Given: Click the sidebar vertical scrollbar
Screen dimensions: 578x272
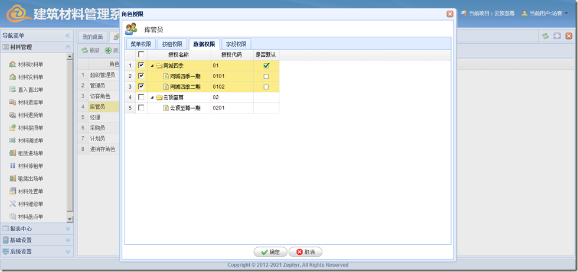Looking at the screenshot, I should click(x=70, y=130).
